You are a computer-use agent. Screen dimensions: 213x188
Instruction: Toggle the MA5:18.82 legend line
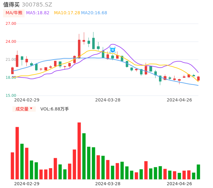pos(38,13)
